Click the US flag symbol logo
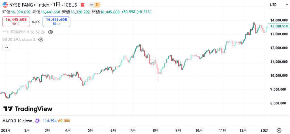The height and width of the screenshot is (134, 290). point(5,5)
